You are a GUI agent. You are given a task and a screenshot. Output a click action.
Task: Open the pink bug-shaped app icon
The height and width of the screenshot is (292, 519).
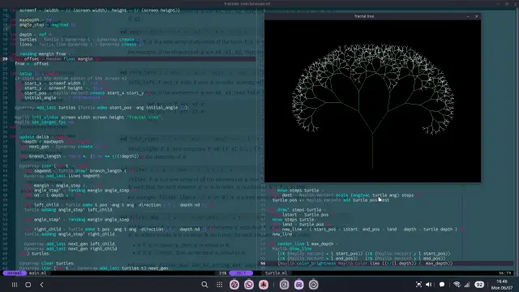coord(264,285)
